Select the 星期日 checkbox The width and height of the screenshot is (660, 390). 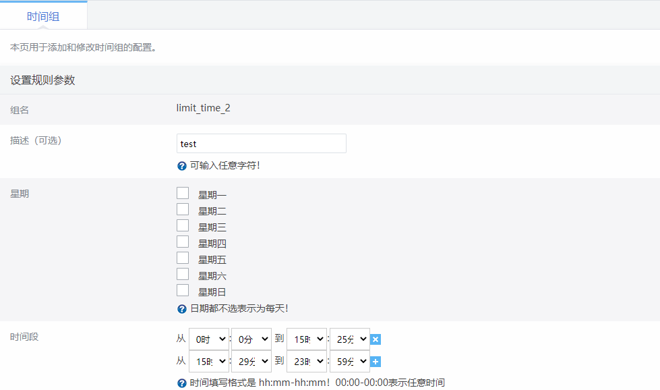pyautogui.click(x=183, y=291)
